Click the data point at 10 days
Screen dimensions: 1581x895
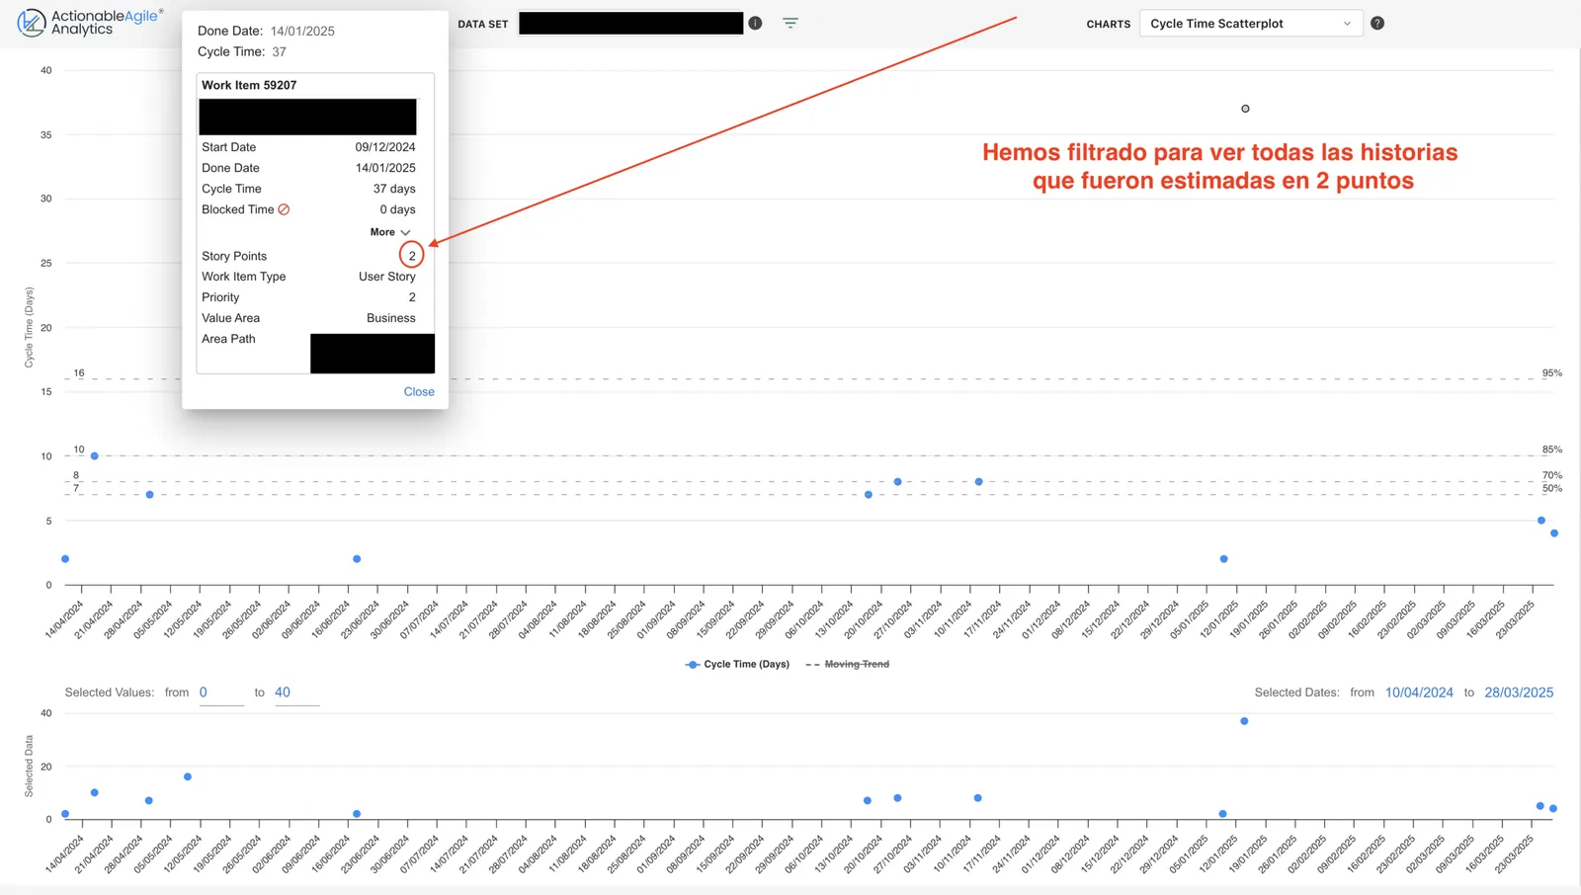coord(95,456)
